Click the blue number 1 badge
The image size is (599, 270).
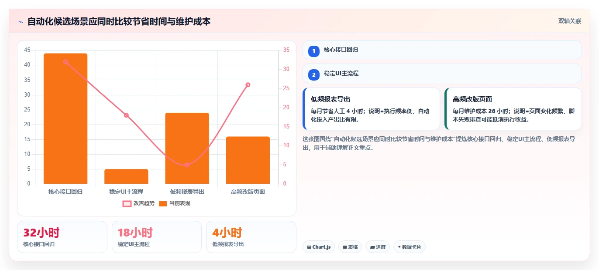[314, 51]
